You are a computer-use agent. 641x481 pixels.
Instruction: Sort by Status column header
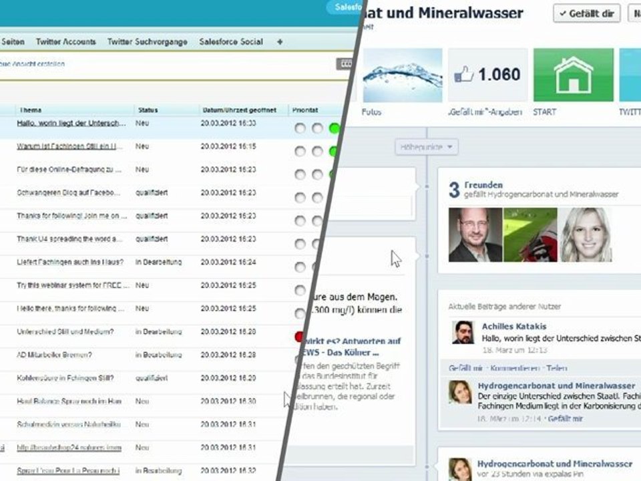148,110
